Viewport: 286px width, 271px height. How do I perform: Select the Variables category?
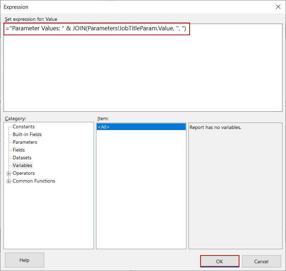(x=22, y=165)
